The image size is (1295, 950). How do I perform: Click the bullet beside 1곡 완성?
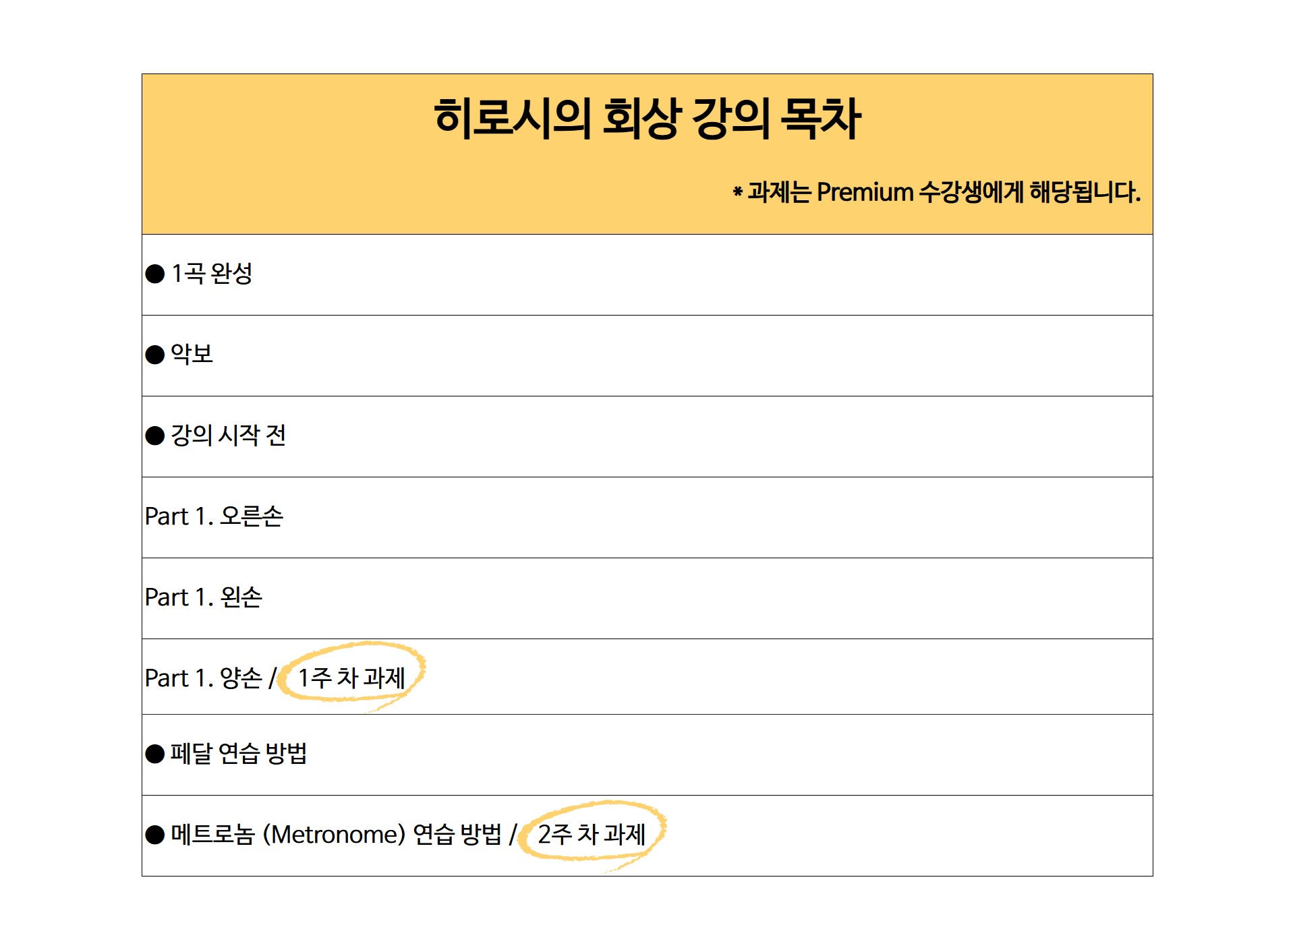coord(155,274)
